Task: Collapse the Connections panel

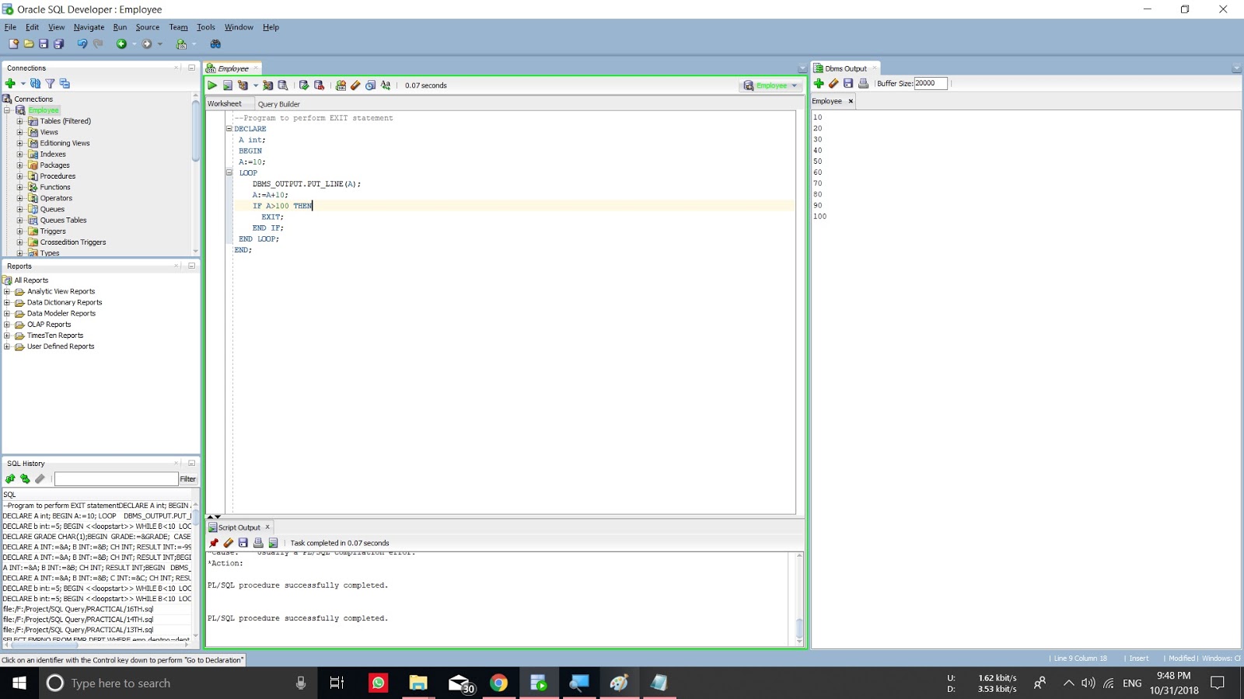Action: click(191, 68)
